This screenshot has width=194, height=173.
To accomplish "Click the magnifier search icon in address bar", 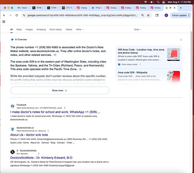I will point(143,15).
